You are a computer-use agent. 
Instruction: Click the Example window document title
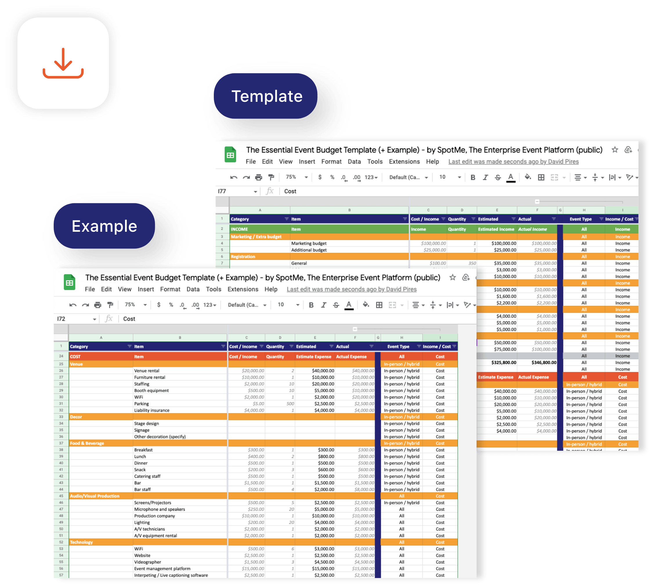(263, 278)
